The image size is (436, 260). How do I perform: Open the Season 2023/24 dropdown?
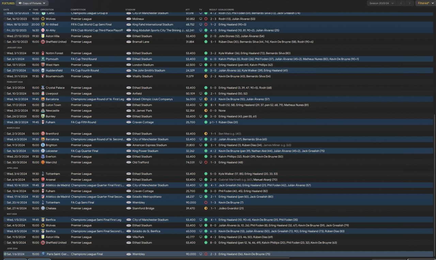coord(382,3)
